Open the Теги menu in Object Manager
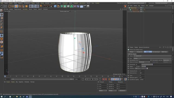This screenshot has height=98, width=174. tap(147, 5)
